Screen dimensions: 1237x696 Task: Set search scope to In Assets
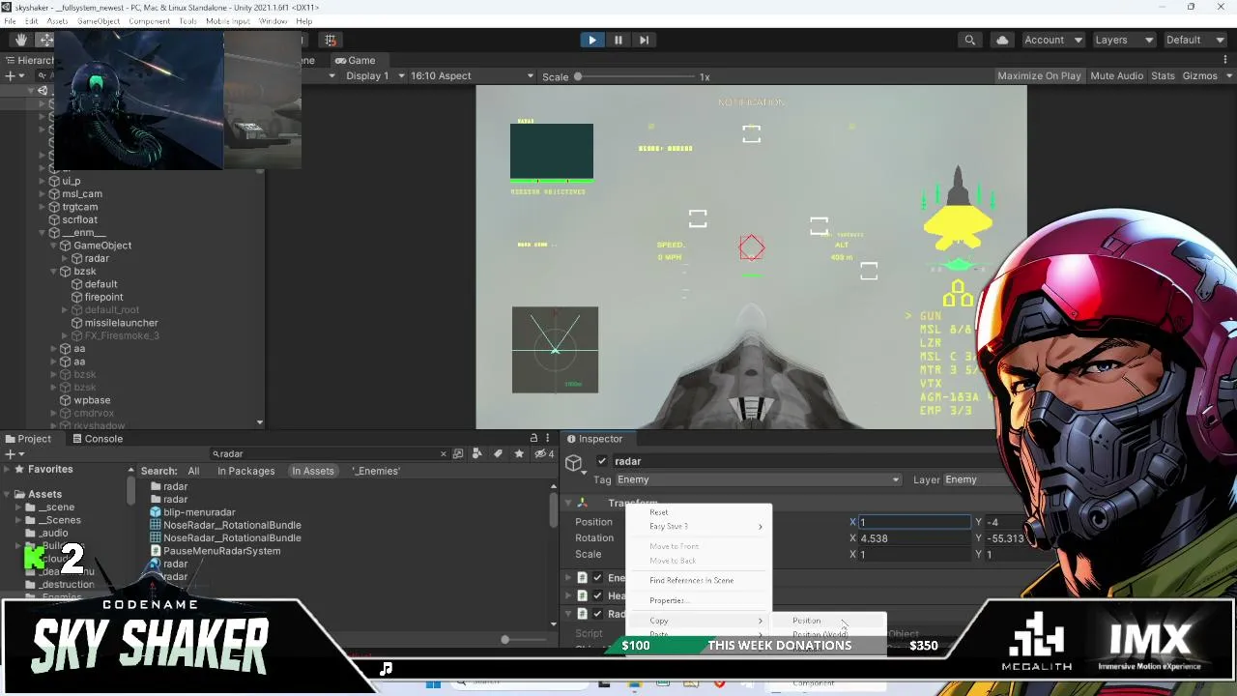313,471
